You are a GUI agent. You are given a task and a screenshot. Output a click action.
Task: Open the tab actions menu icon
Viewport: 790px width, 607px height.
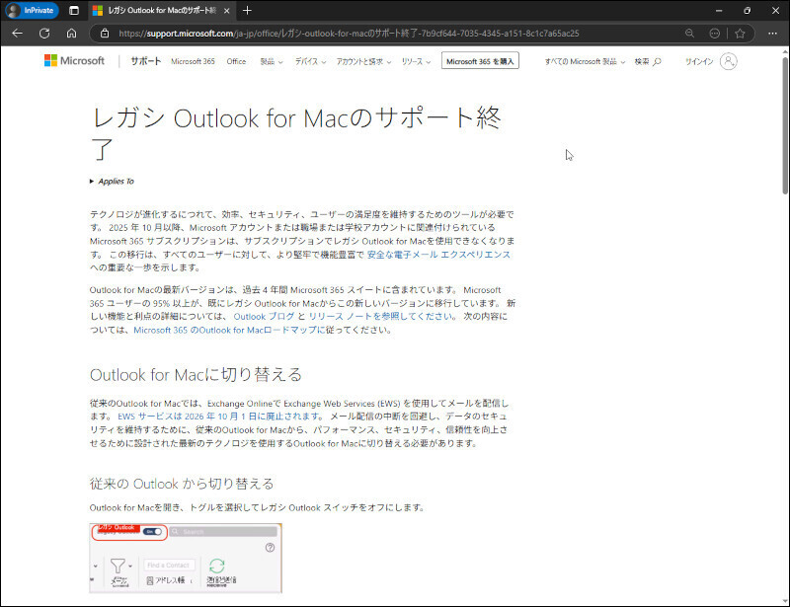click(74, 11)
